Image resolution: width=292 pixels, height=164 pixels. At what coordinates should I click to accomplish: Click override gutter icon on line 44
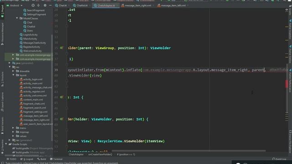pos(62,97)
